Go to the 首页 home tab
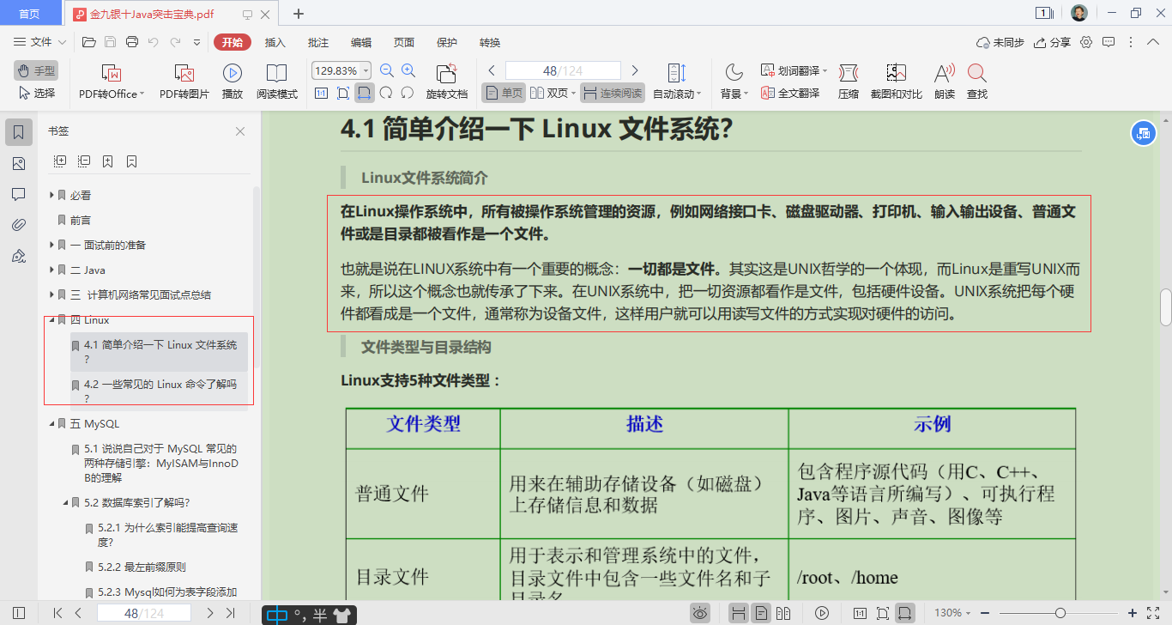The height and width of the screenshot is (625, 1172). click(29, 14)
